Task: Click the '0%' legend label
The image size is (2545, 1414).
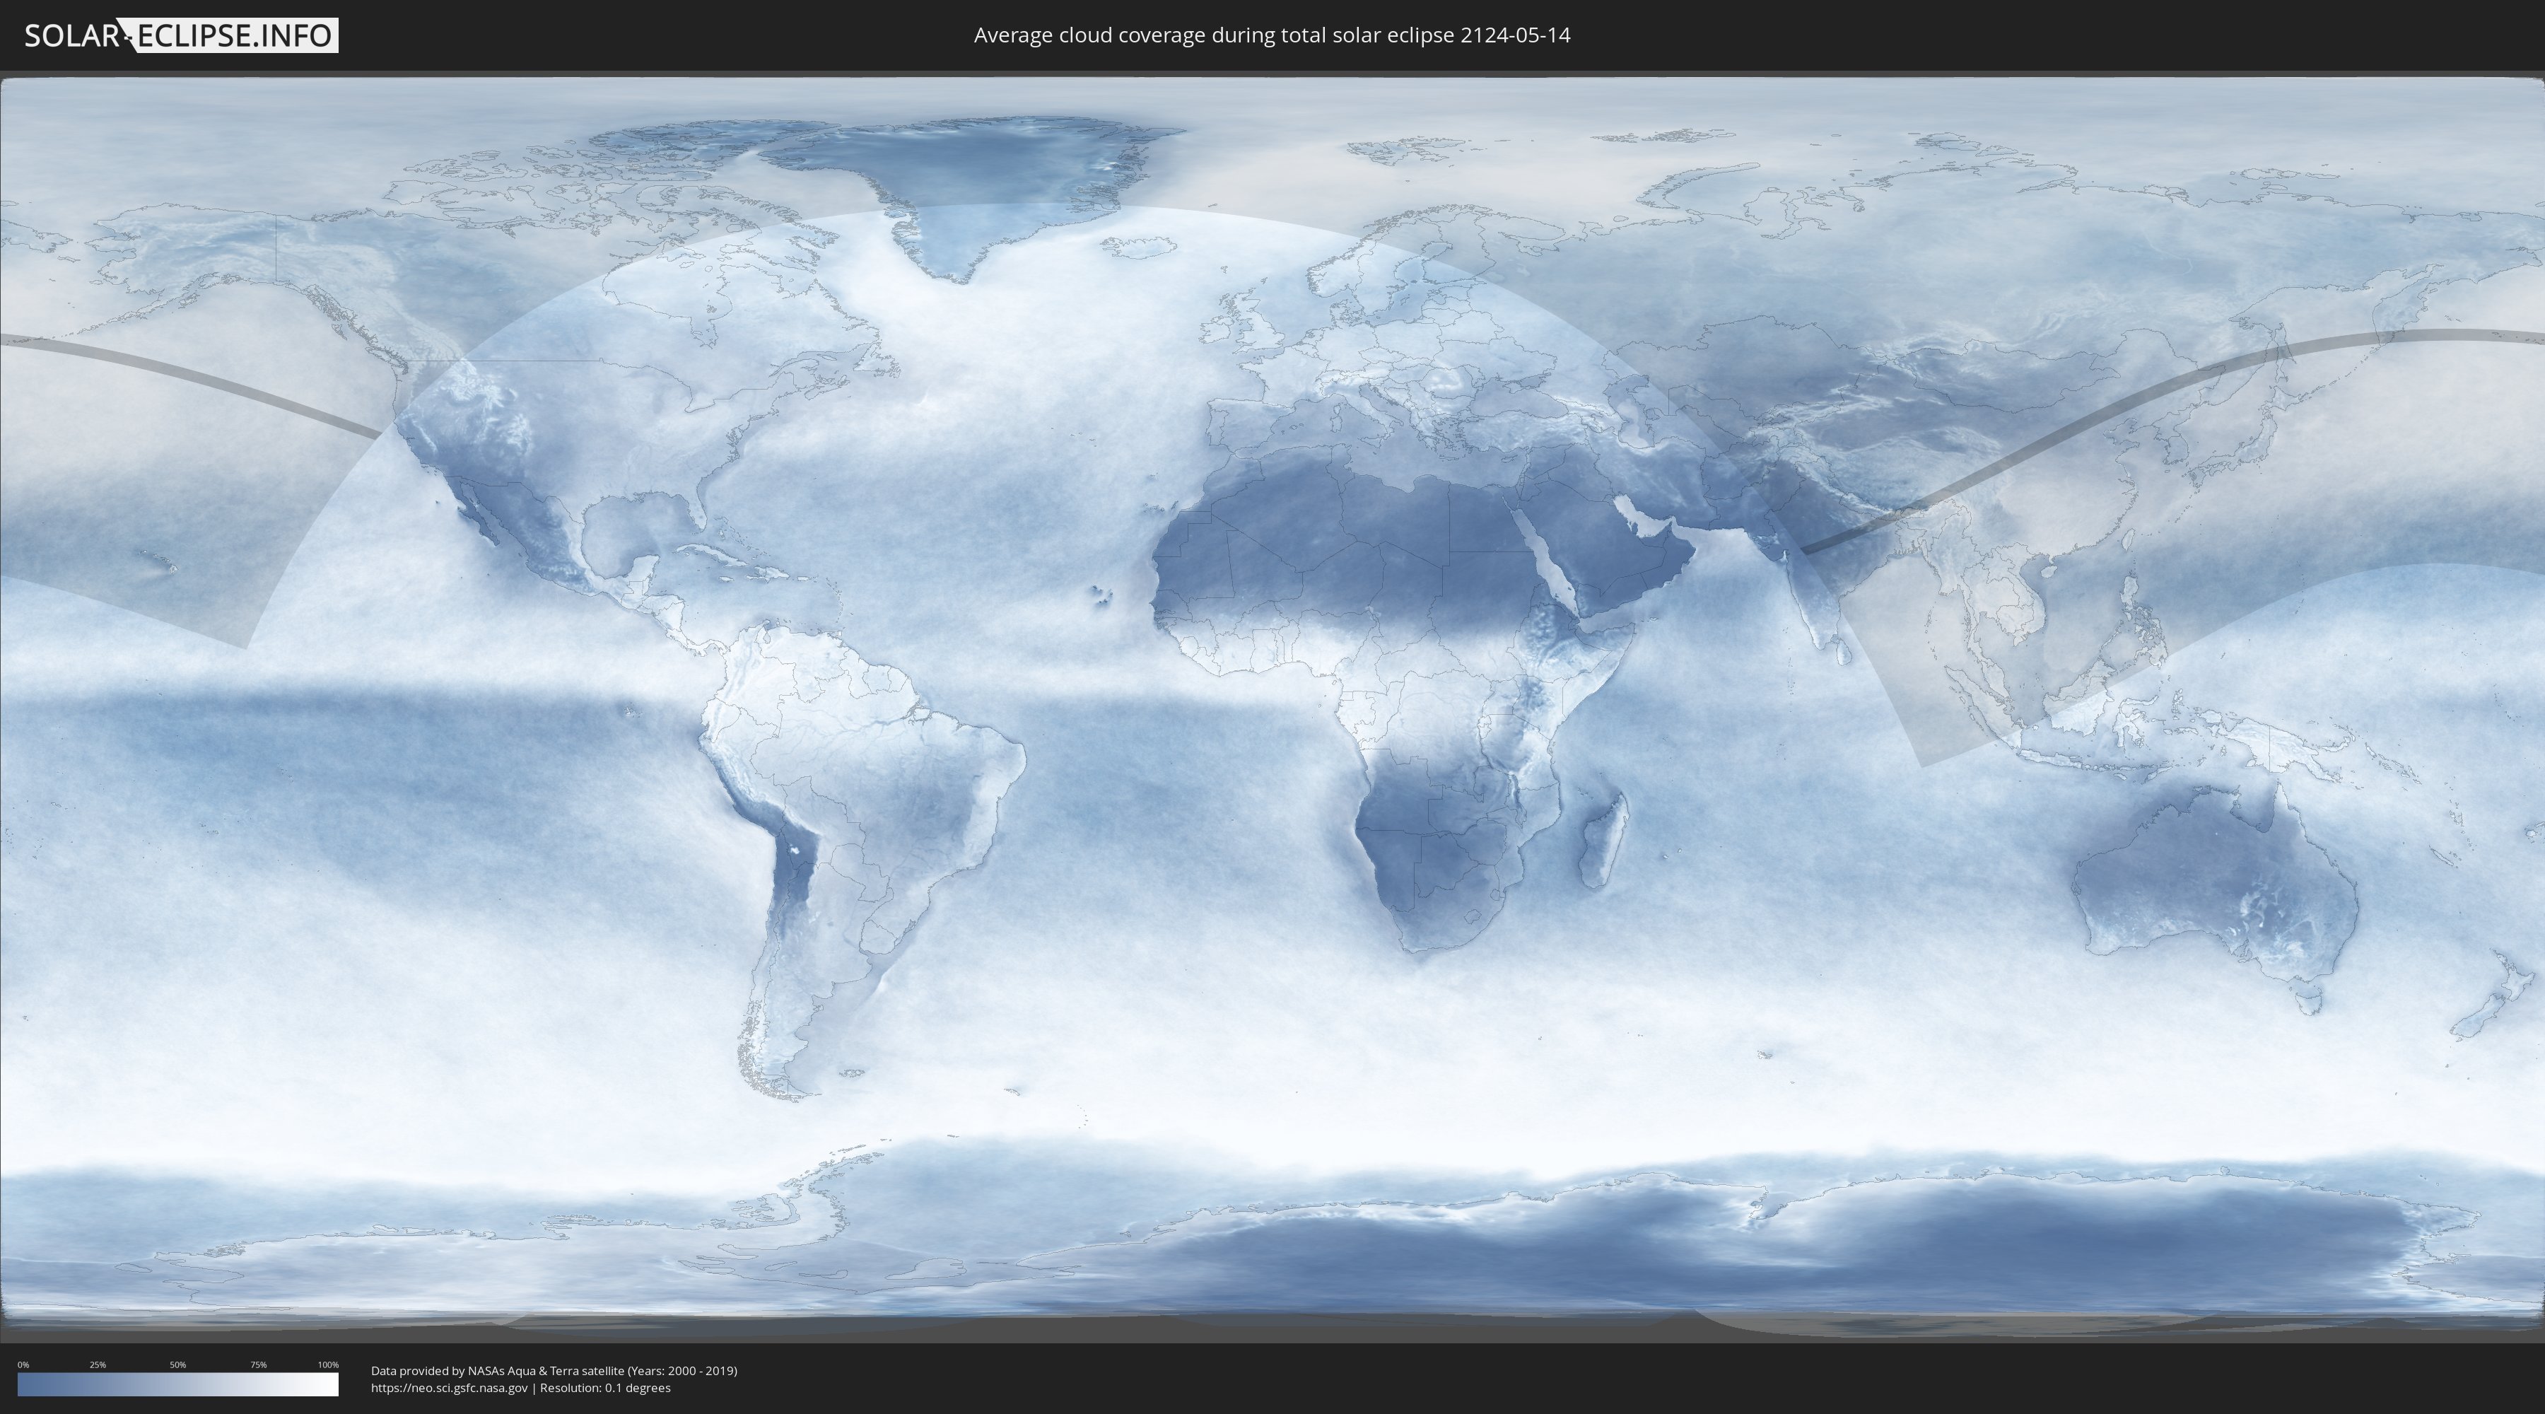Action: pos(23,1365)
